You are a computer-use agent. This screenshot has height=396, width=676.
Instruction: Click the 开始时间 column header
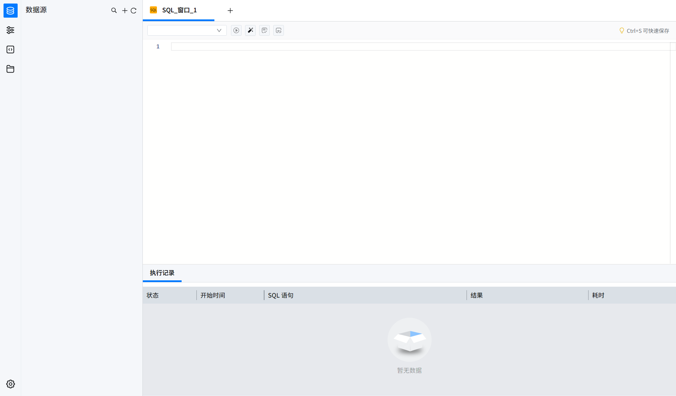pos(213,296)
